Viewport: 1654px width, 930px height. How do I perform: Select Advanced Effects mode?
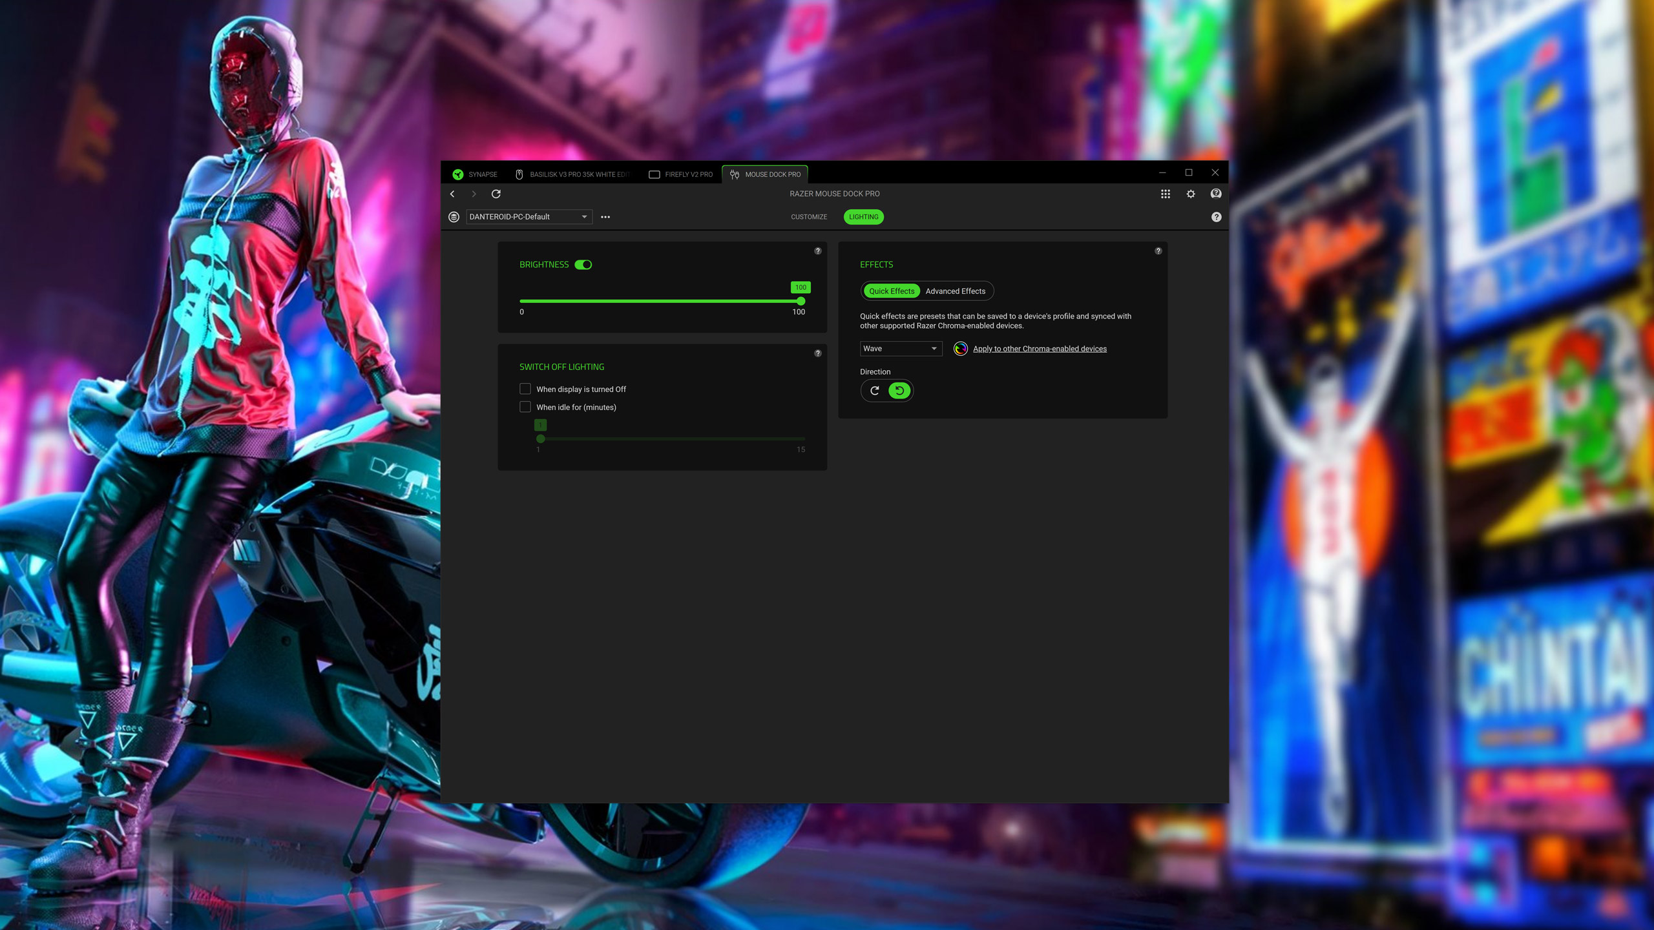point(955,291)
